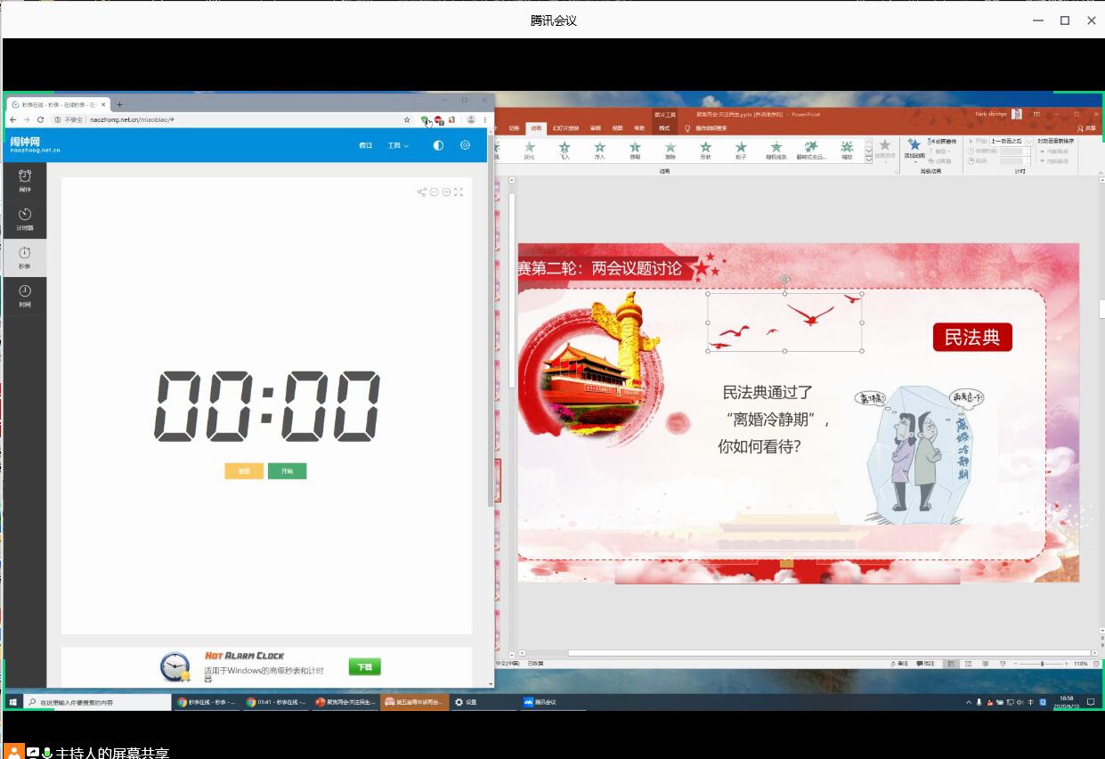Click the red 民法典 label on slide
Image resolution: width=1105 pixels, height=759 pixels.
pos(972,337)
